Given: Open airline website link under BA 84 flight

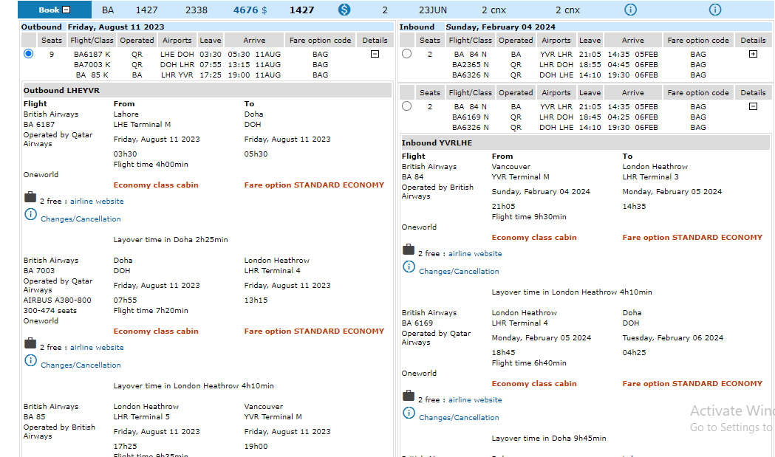Looking at the screenshot, I should pyautogui.click(x=475, y=253).
